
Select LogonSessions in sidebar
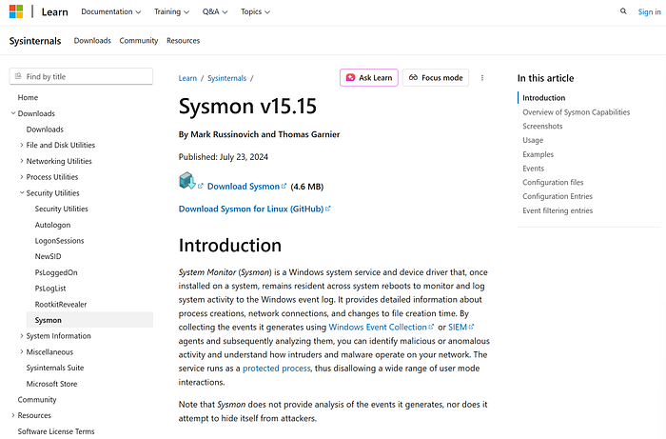pos(59,241)
